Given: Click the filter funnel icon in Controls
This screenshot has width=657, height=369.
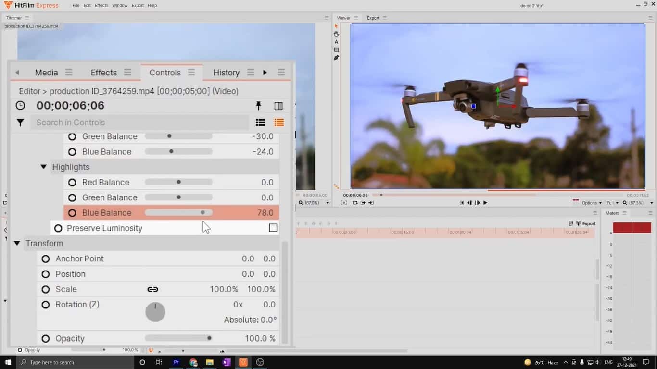Looking at the screenshot, I should pyautogui.click(x=20, y=123).
